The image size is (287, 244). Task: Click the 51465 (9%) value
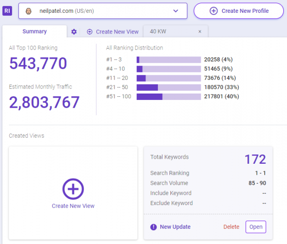click(x=219, y=69)
